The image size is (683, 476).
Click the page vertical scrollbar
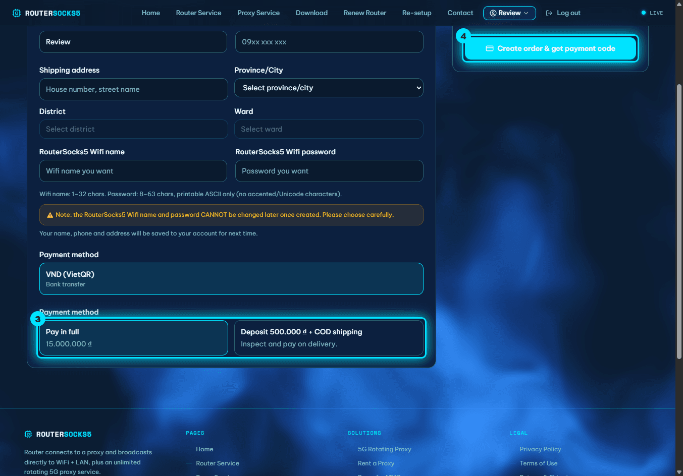pos(679,222)
